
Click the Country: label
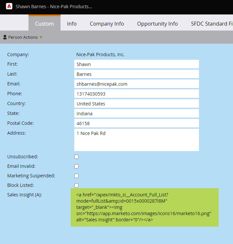tap(16, 103)
